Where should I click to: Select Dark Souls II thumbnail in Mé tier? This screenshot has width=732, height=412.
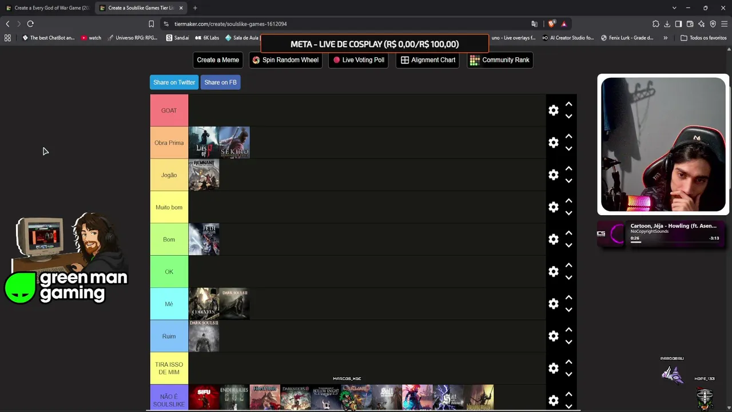[x=234, y=304]
